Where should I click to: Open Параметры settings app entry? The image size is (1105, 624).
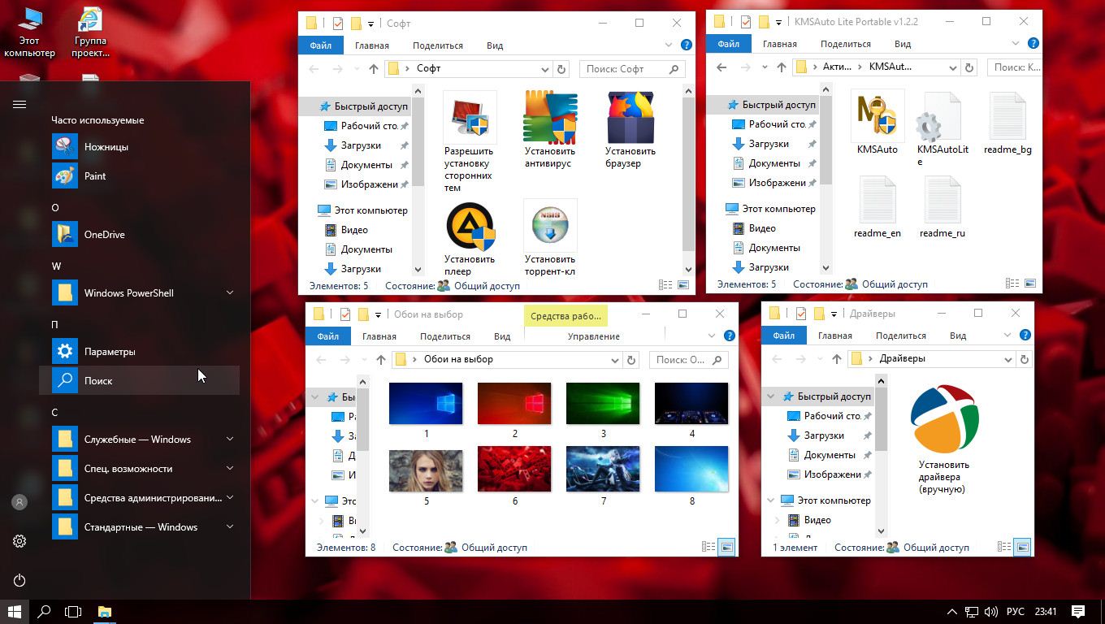tap(139, 351)
